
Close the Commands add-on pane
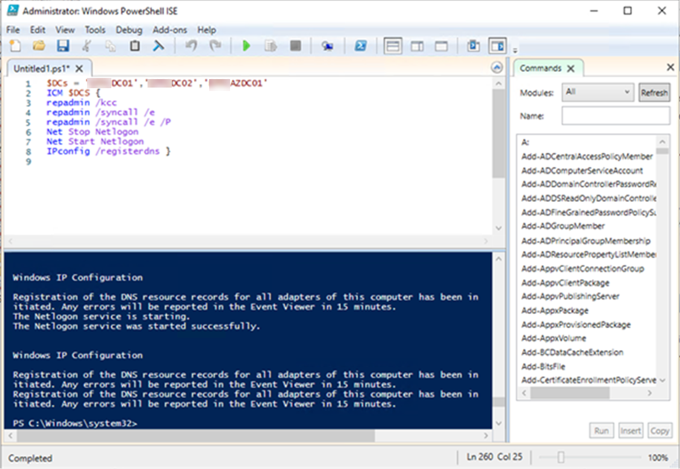(670, 68)
